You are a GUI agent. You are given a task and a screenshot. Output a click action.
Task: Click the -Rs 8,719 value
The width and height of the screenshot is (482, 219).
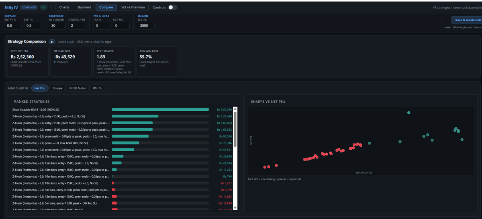[x=226, y=190]
